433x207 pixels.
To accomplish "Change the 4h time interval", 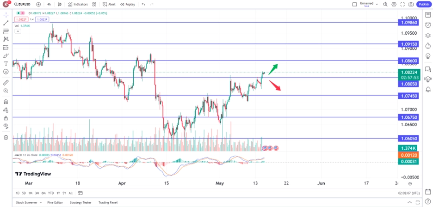I will 49,5.
